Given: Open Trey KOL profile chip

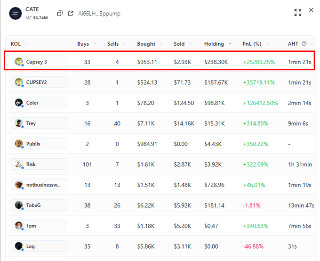Looking at the screenshot, I should click(x=39, y=123).
